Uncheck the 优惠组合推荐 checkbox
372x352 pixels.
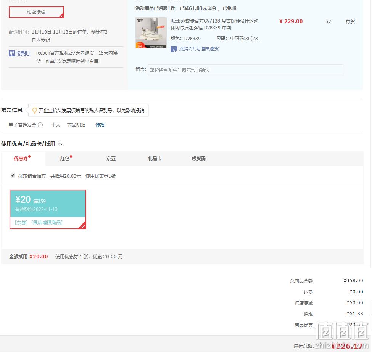pyautogui.click(x=13, y=175)
